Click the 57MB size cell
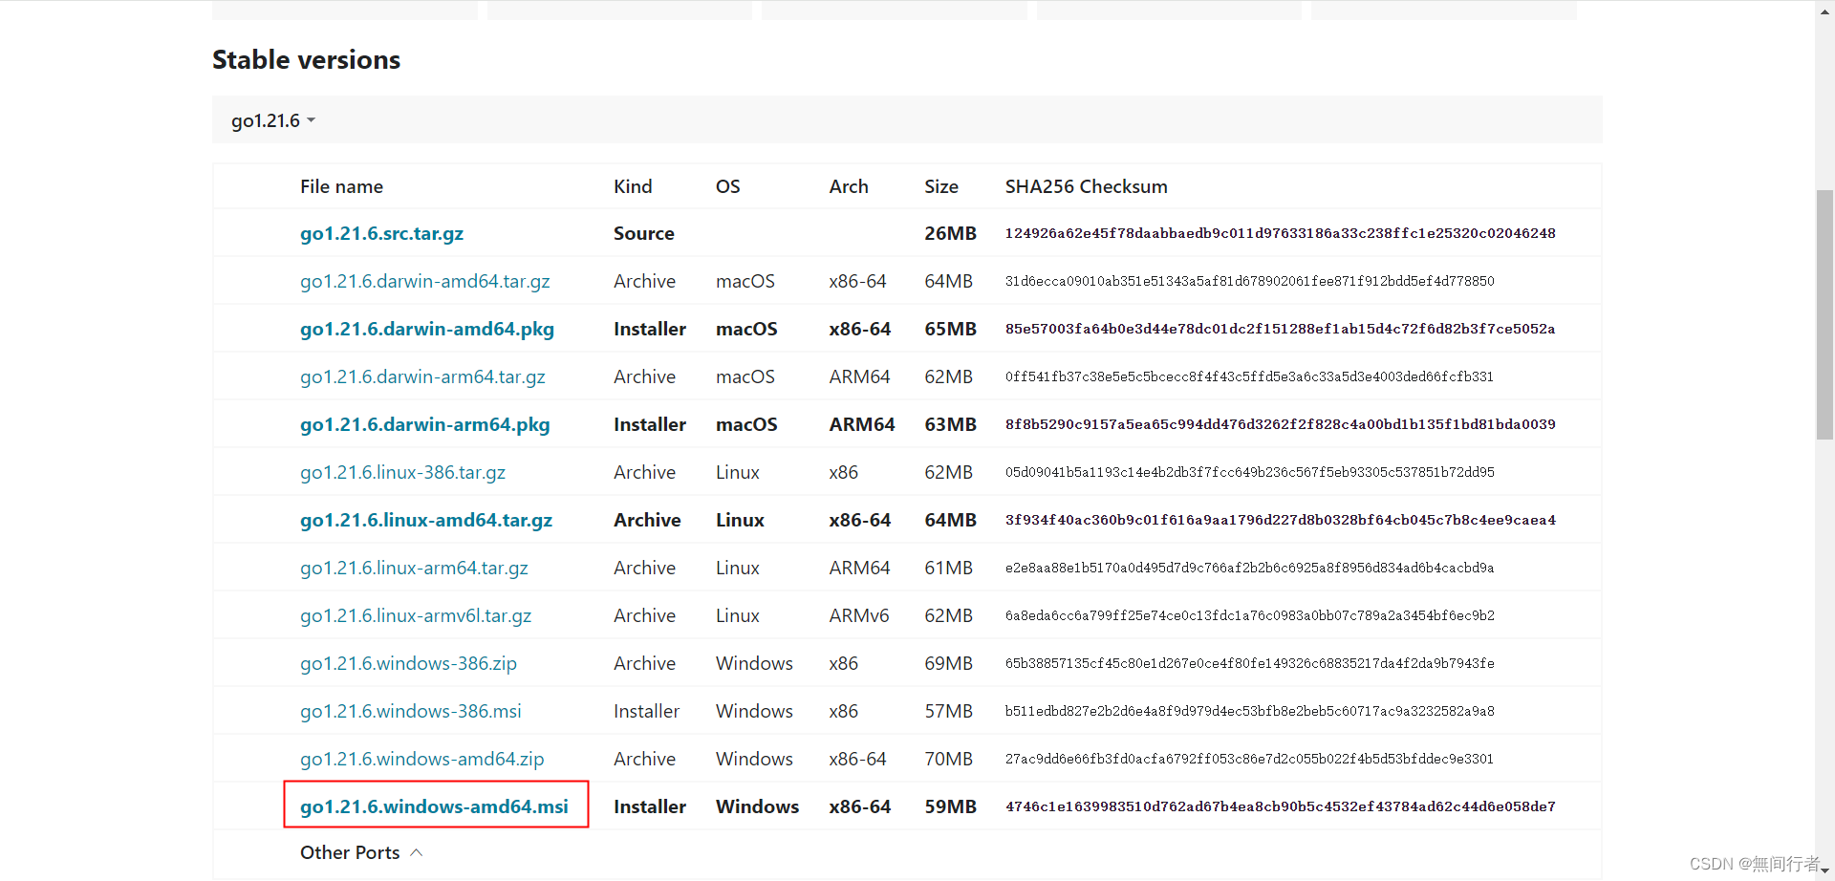 pyautogui.click(x=948, y=711)
